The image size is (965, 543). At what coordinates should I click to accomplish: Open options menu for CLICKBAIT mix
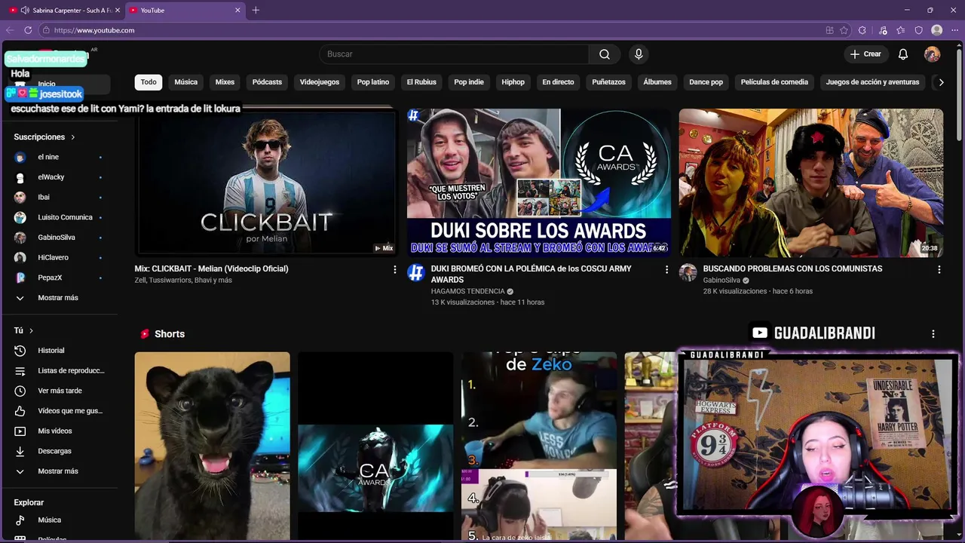coord(394,269)
